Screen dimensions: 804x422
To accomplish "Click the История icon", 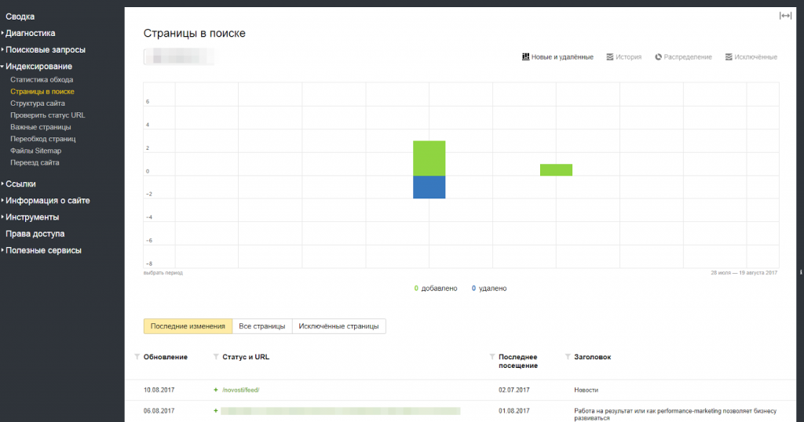I will pos(609,56).
